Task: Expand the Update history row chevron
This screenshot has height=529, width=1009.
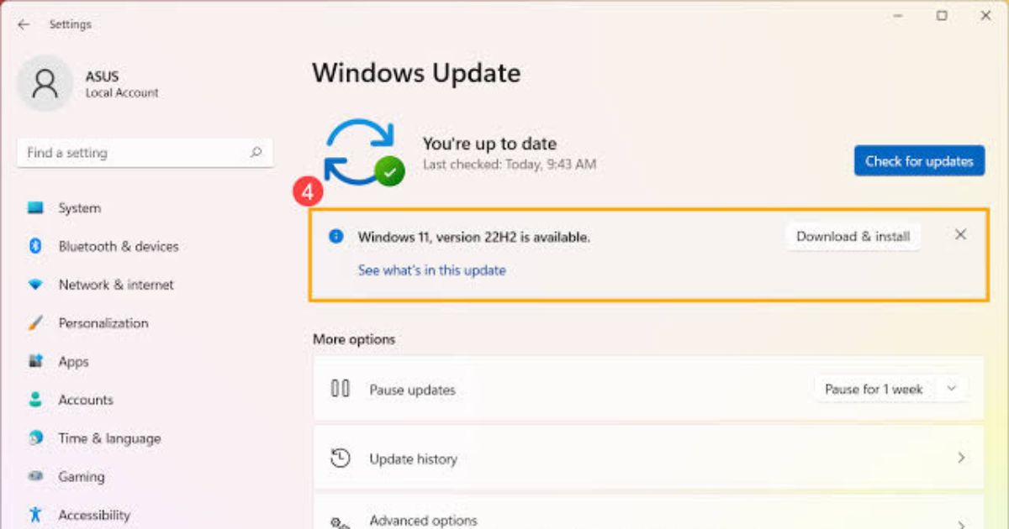Action: (960, 458)
